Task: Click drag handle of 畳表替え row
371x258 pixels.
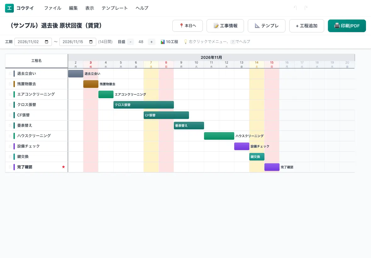Action: tap(10, 126)
